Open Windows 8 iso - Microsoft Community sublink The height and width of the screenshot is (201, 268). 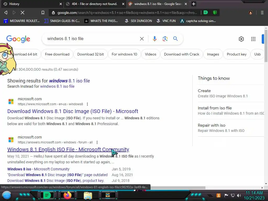(x=38, y=169)
